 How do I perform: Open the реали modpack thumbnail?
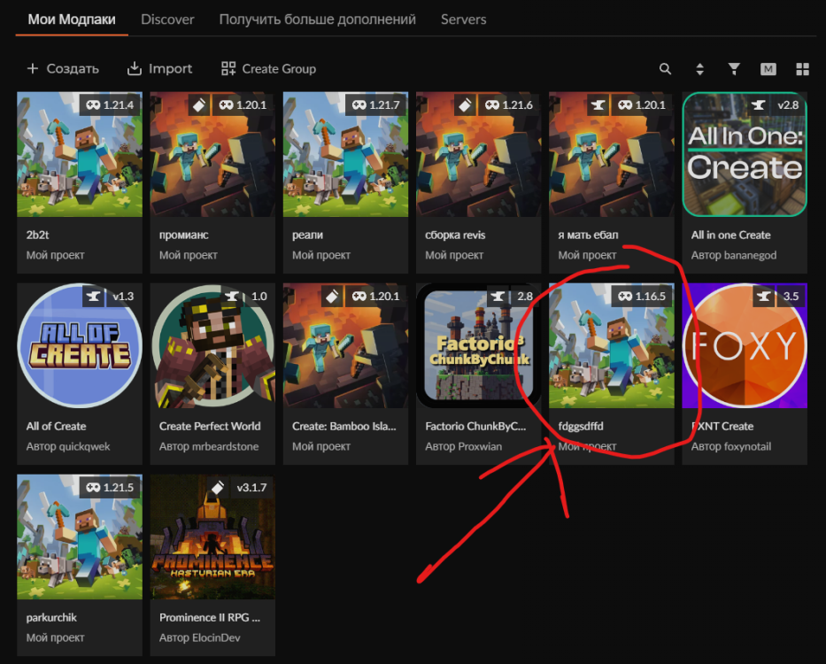tap(345, 154)
